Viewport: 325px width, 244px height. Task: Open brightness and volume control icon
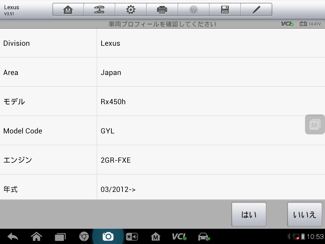132,236
